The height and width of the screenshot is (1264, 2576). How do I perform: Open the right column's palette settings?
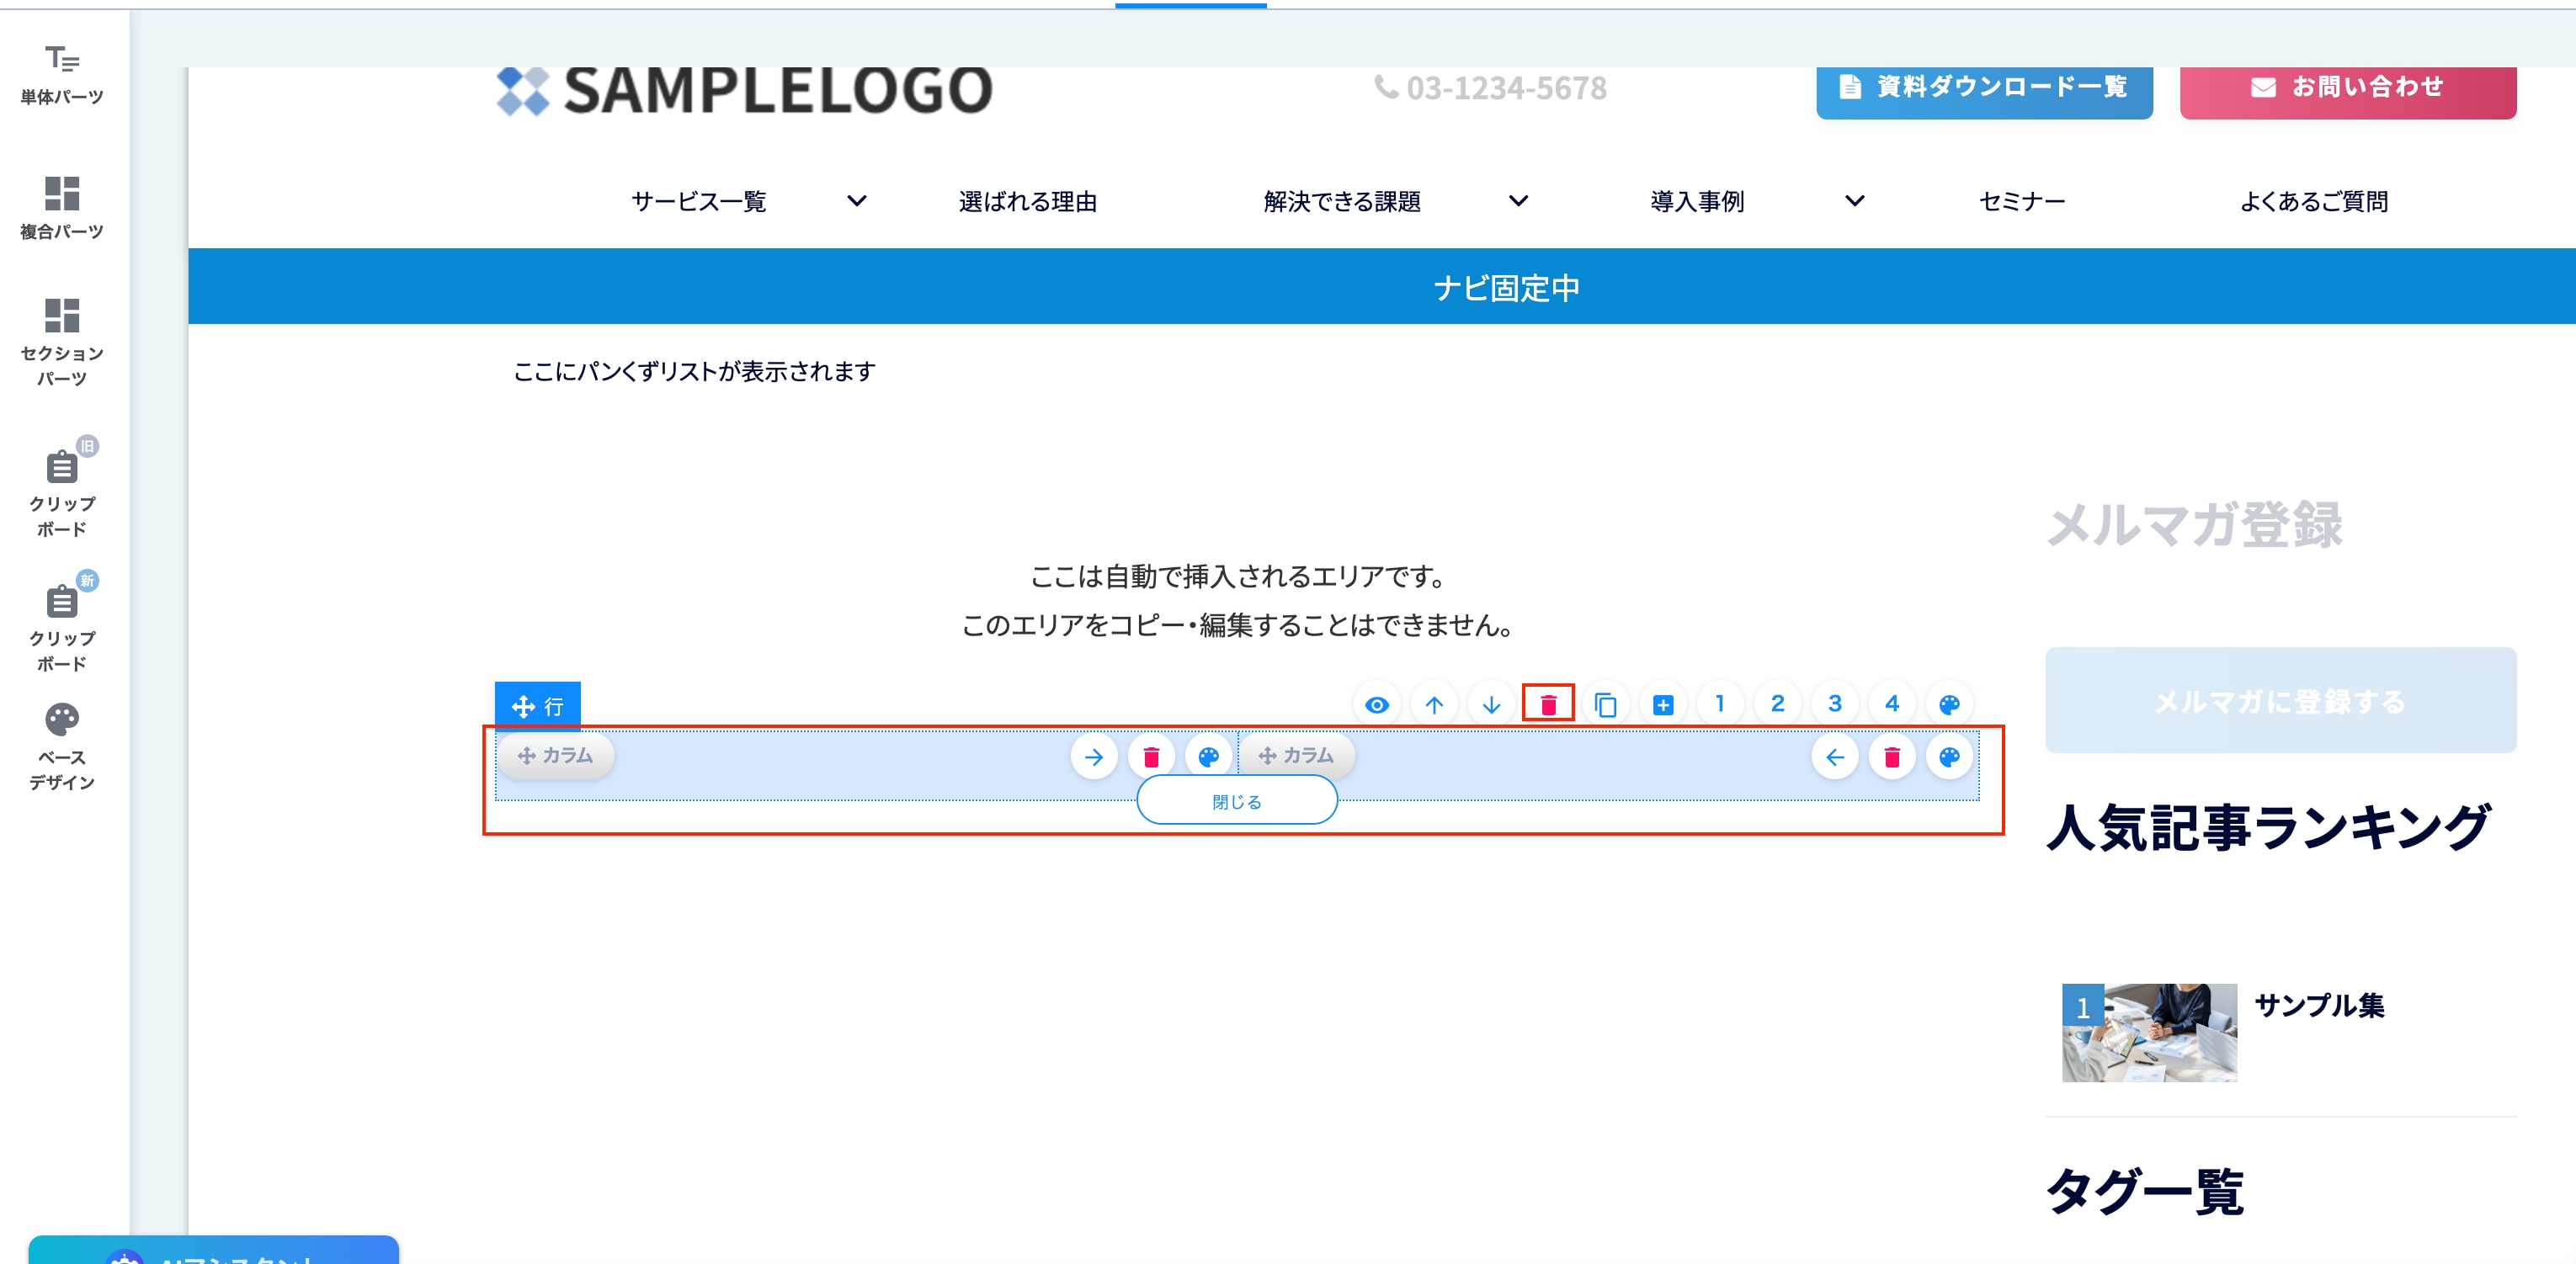[x=1949, y=757]
